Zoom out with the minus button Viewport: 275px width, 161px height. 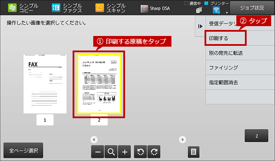pyautogui.click(x=98, y=152)
